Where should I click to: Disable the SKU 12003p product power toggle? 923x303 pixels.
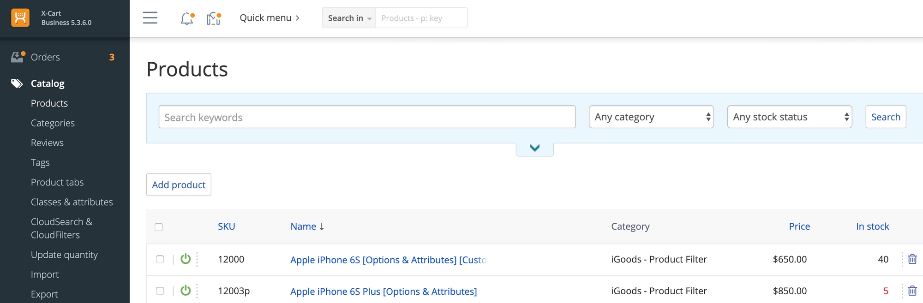point(186,291)
